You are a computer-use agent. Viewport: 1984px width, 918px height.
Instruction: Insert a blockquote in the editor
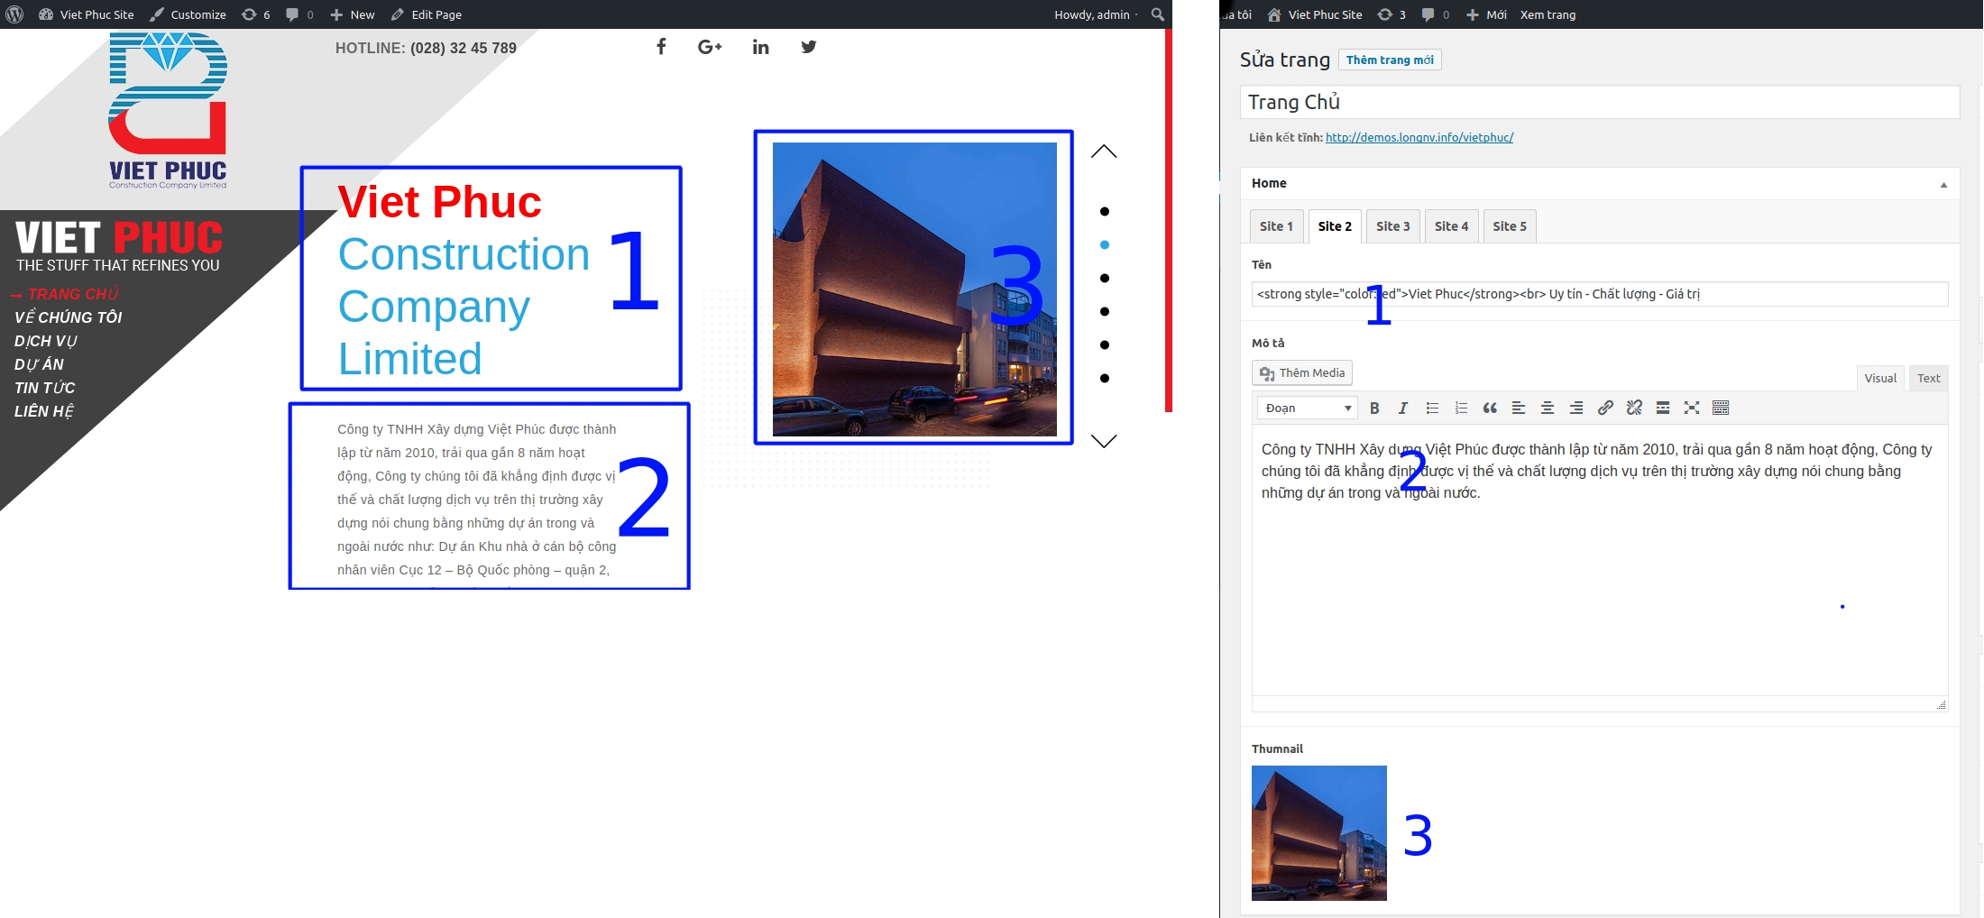[x=1490, y=409]
